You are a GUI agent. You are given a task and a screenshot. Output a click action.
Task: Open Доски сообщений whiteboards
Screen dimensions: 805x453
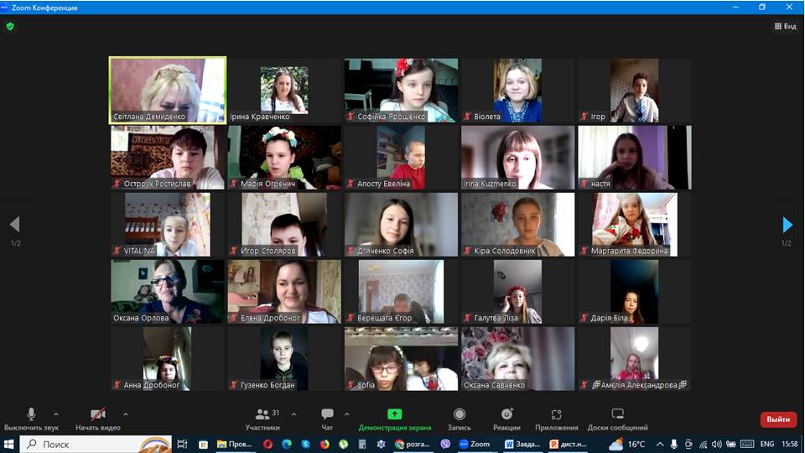(617, 417)
